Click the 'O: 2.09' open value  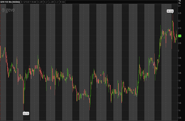40,2
